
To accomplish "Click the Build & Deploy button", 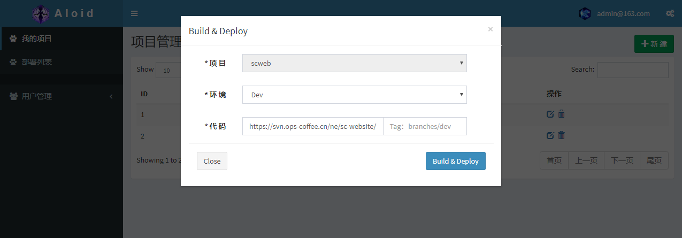I will 455,161.
